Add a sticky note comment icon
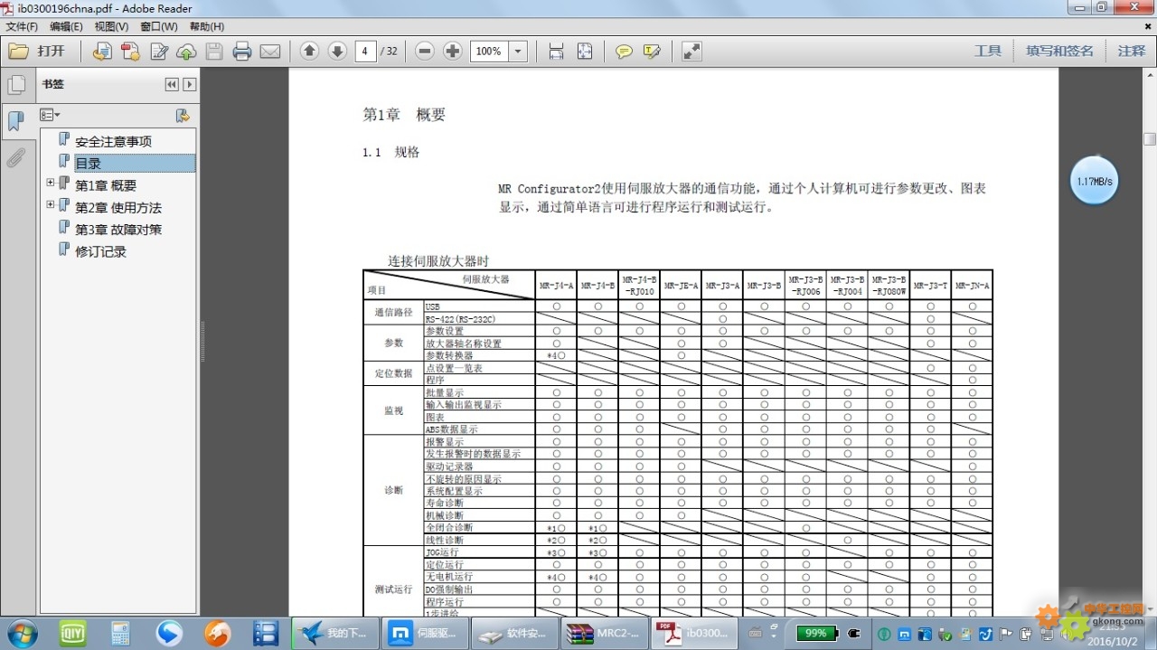 [x=624, y=52]
